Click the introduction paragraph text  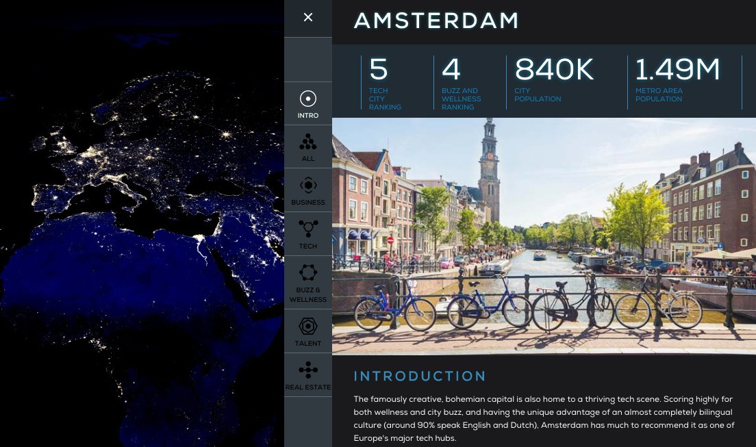coord(544,418)
